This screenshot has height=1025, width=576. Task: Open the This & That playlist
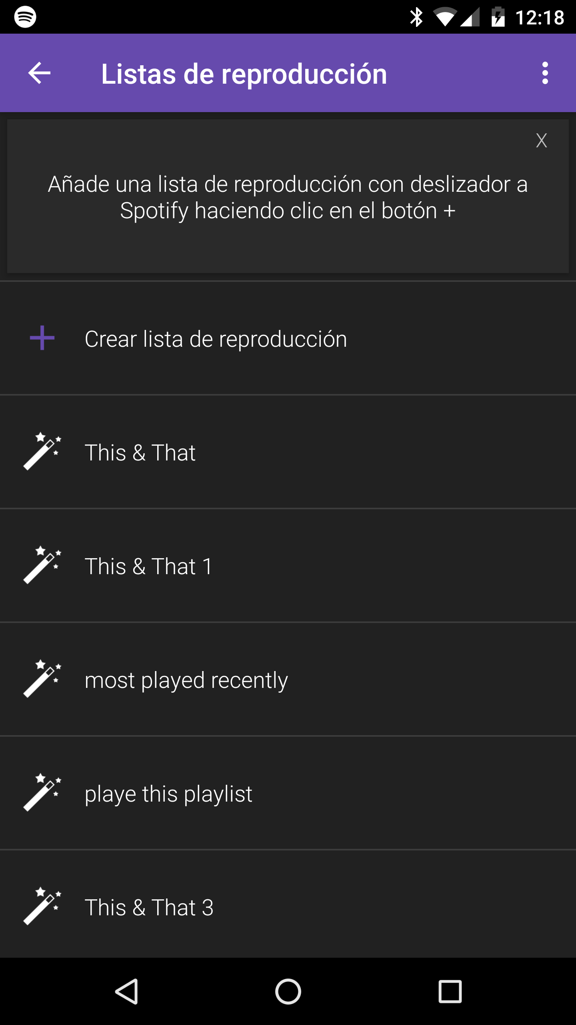(x=288, y=452)
